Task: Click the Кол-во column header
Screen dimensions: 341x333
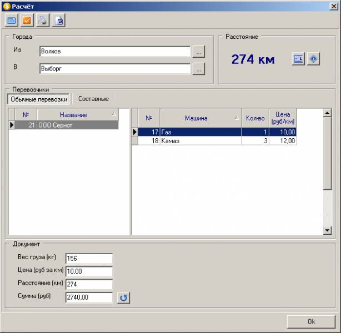Action: pos(255,118)
